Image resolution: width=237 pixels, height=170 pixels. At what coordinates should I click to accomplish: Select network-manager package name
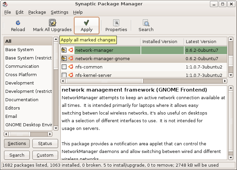[94, 50]
